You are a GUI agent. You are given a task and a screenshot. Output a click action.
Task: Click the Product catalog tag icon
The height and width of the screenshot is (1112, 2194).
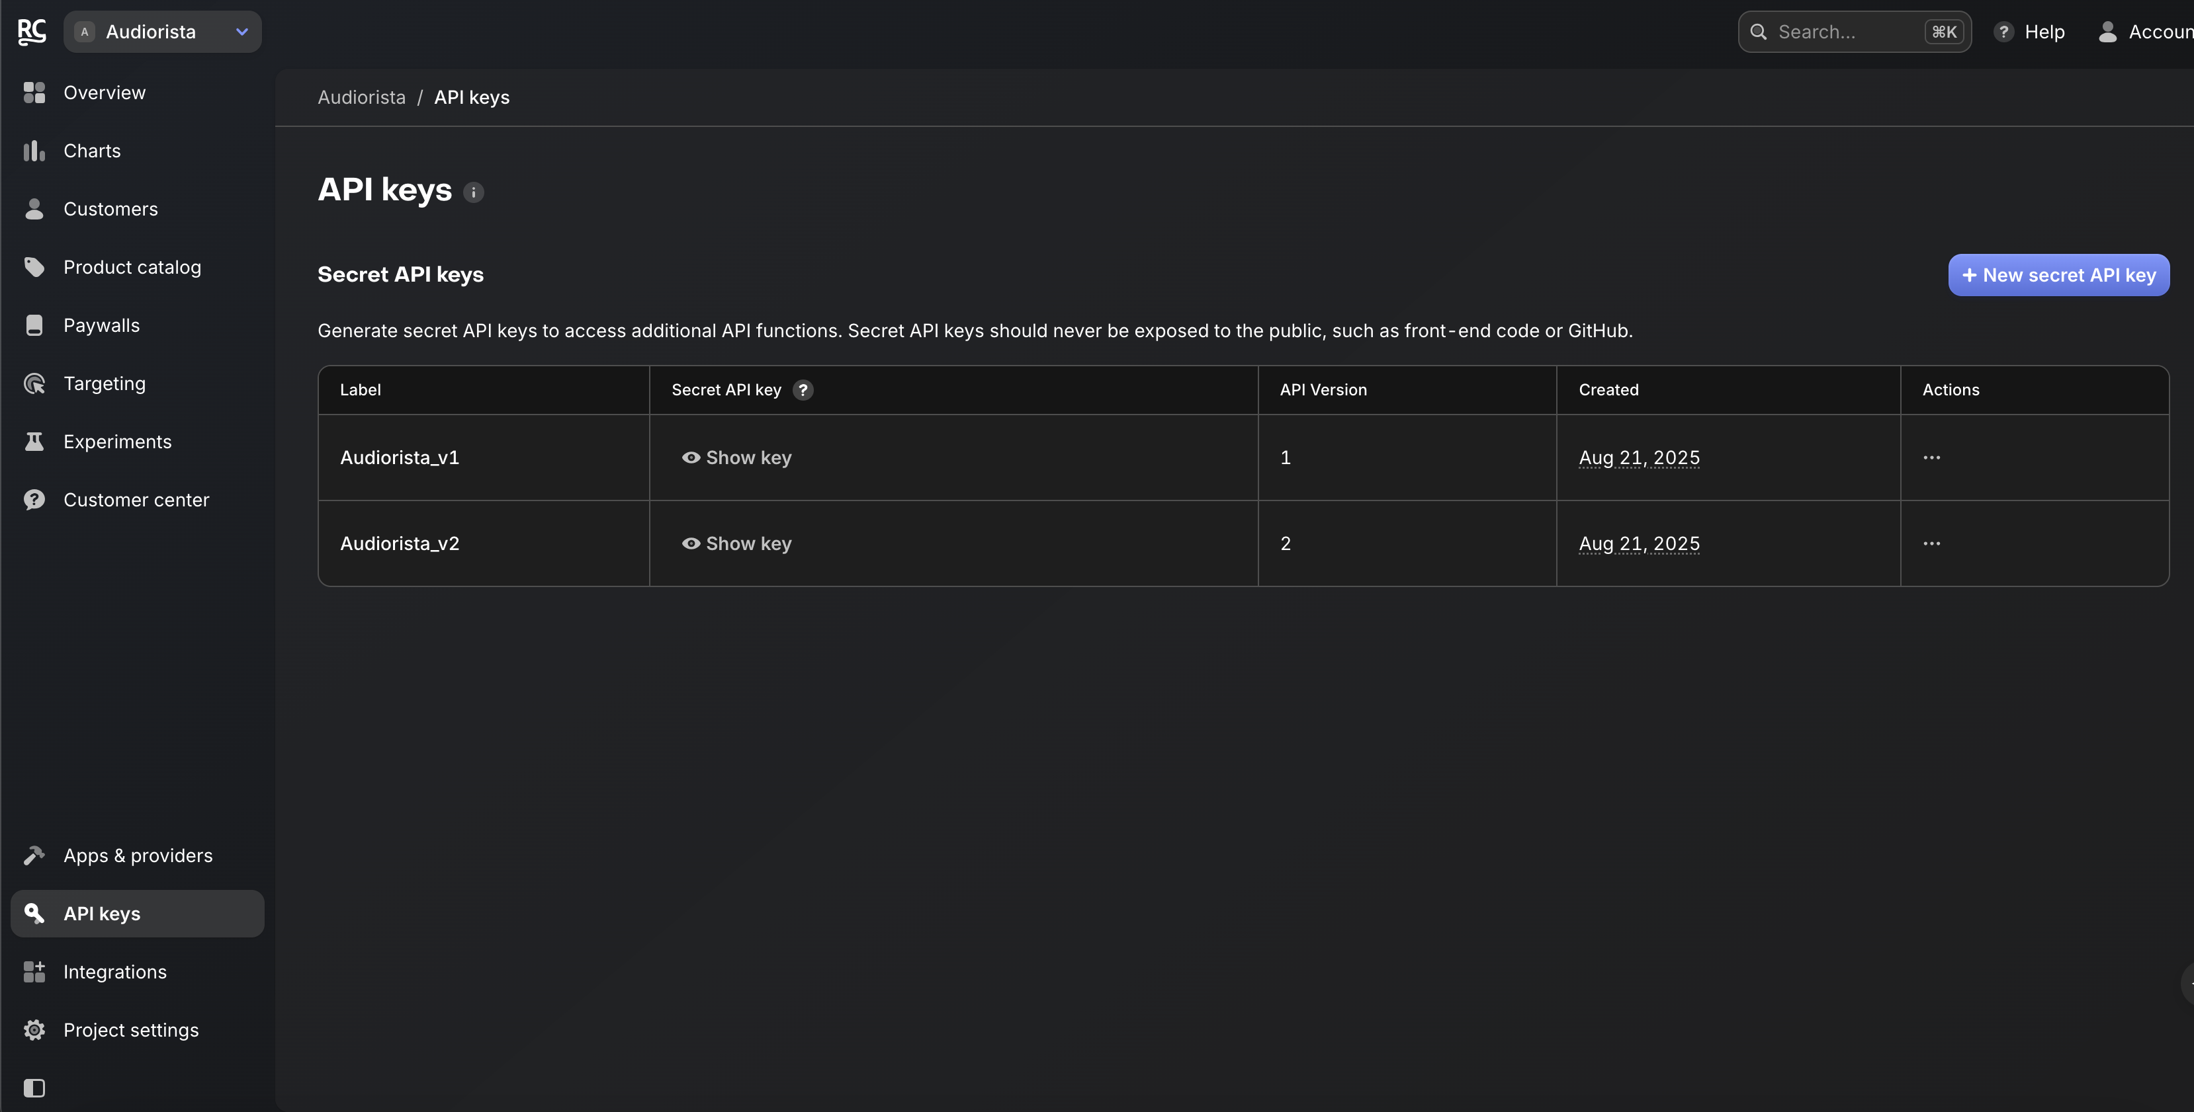click(x=34, y=267)
